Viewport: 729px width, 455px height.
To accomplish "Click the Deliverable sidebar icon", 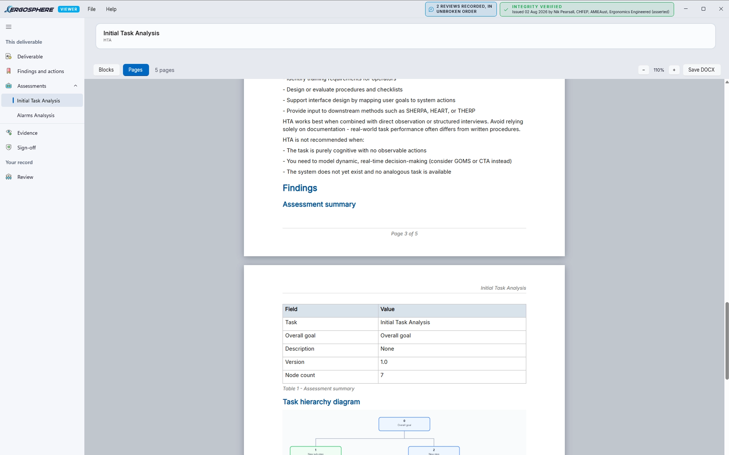I will (x=9, y=56).
